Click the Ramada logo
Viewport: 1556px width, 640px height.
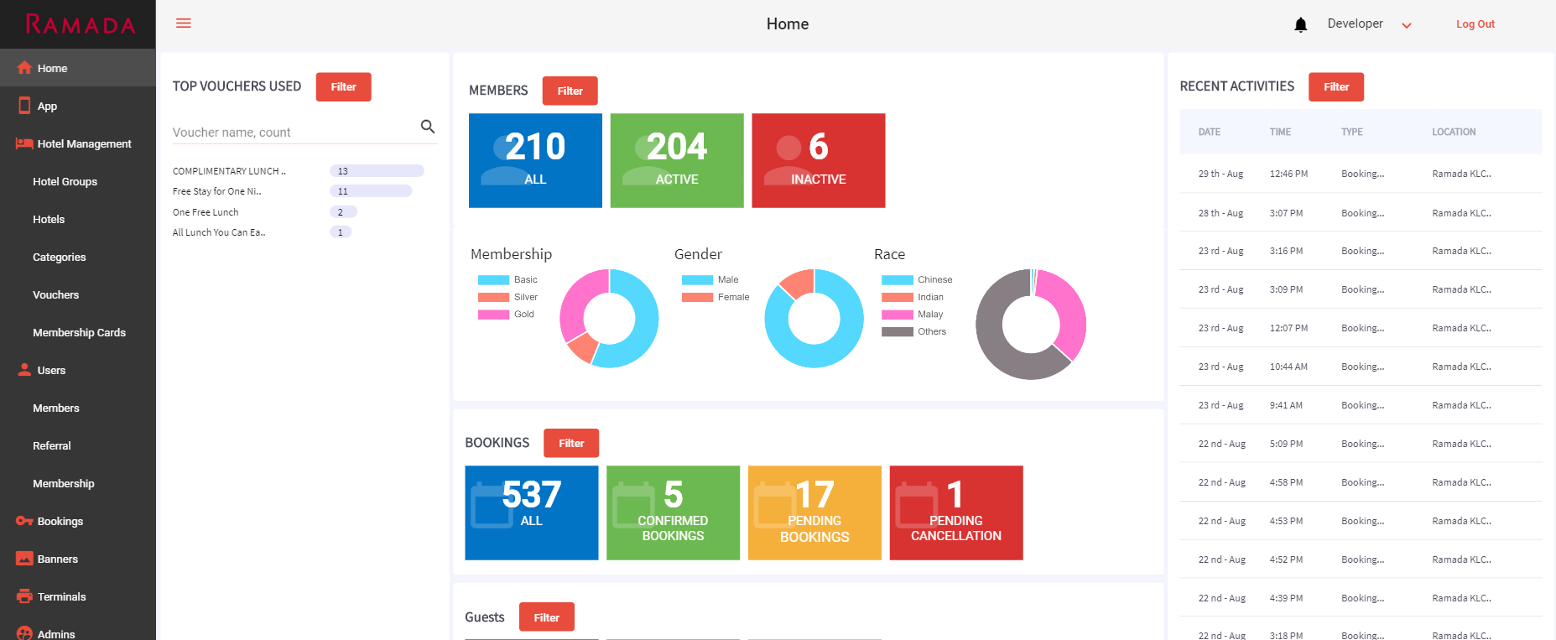click(x=81, y=24)
